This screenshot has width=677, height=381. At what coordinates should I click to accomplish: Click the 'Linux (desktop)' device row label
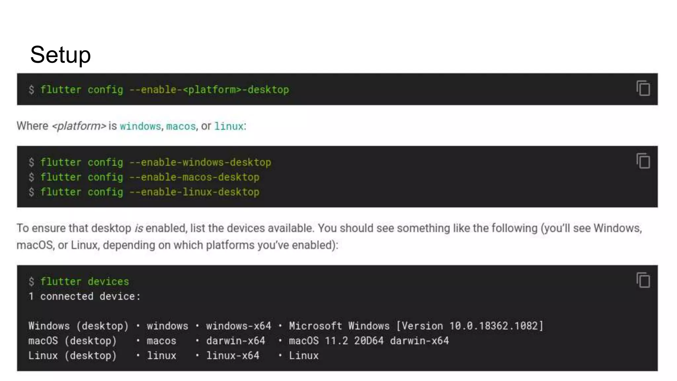72,356
